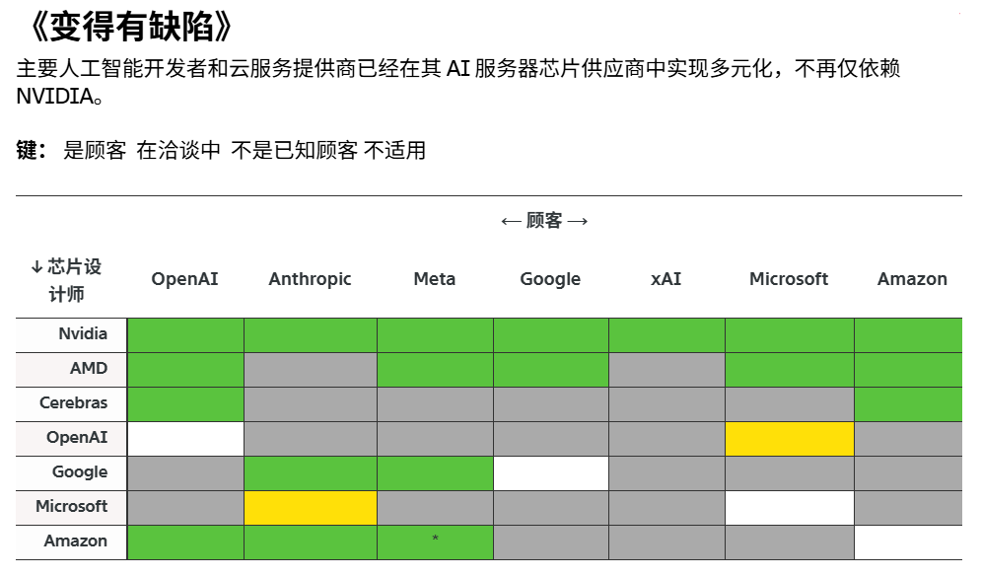Click the gray cell for AMD chips to Anthropic
The width and height of the screenshot is (981, 577).
click(x=311, y=369)
